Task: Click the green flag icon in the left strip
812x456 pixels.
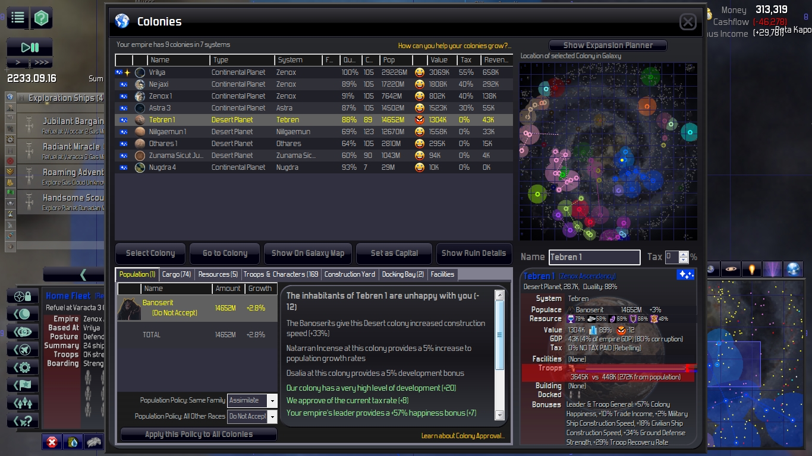Action: [x=10, y=193]
